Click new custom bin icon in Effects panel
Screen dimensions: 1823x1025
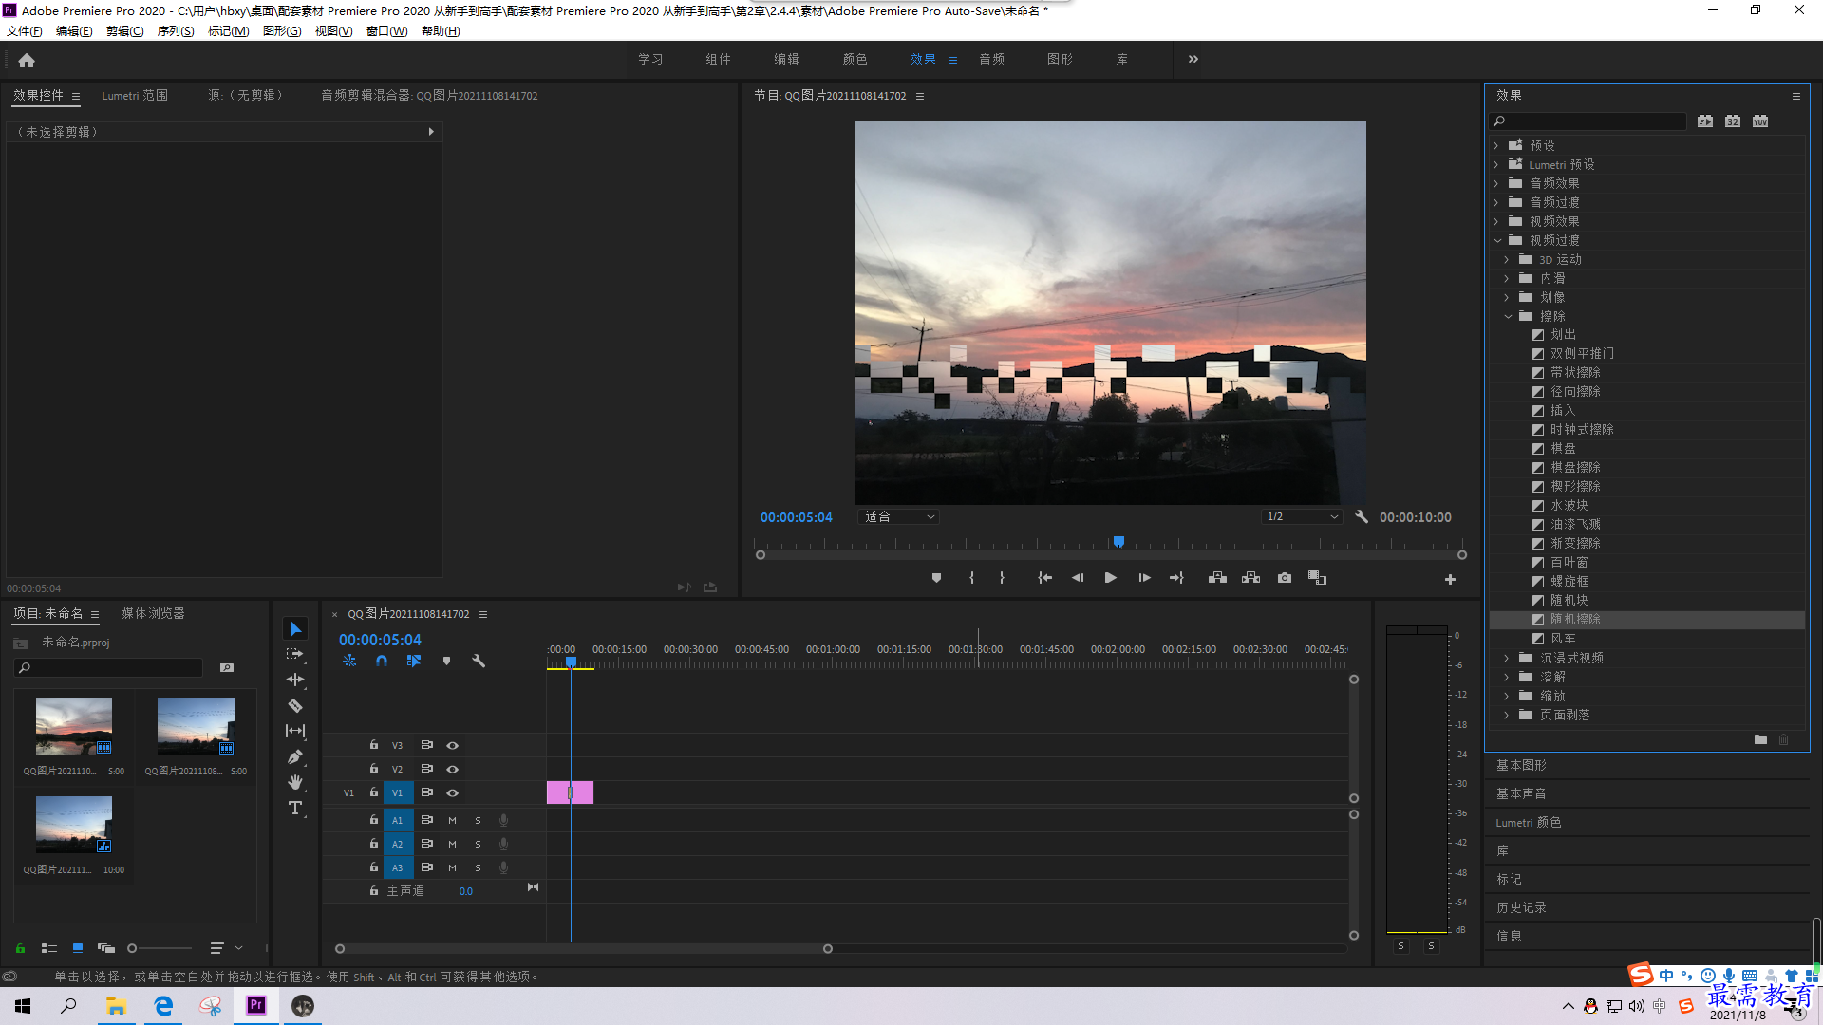(1760, 739)
